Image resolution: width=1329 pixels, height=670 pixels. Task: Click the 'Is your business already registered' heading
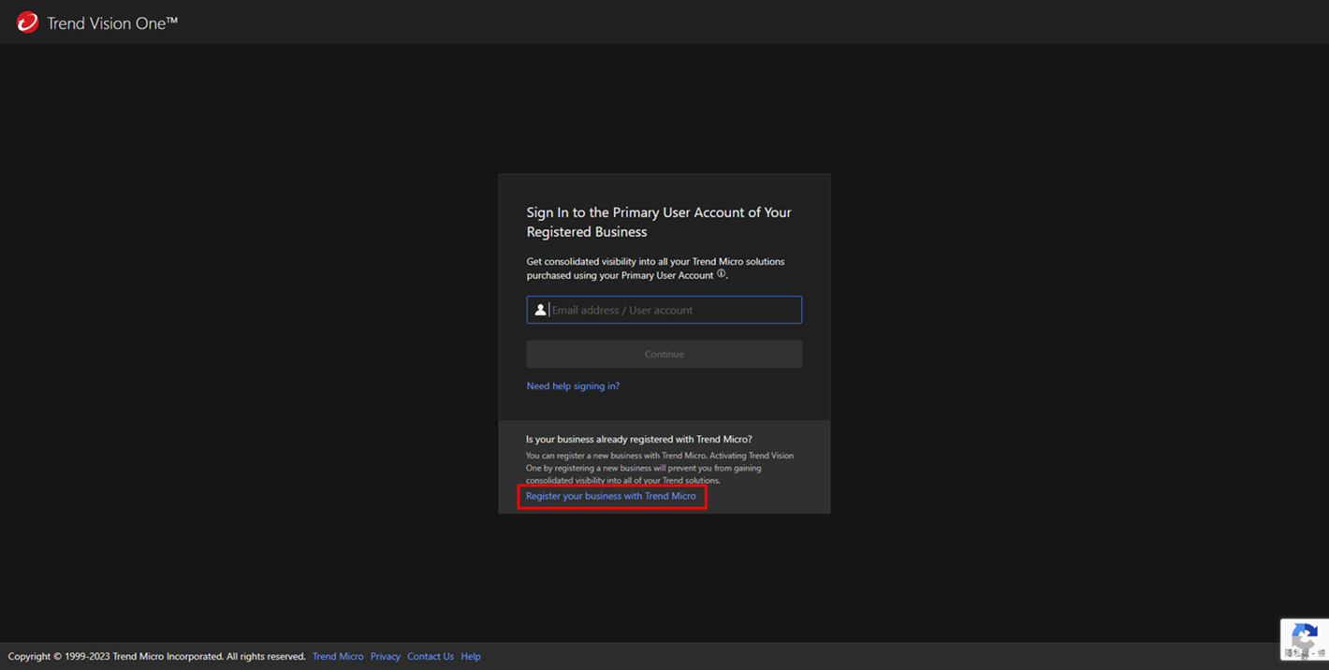click(638, 439)
